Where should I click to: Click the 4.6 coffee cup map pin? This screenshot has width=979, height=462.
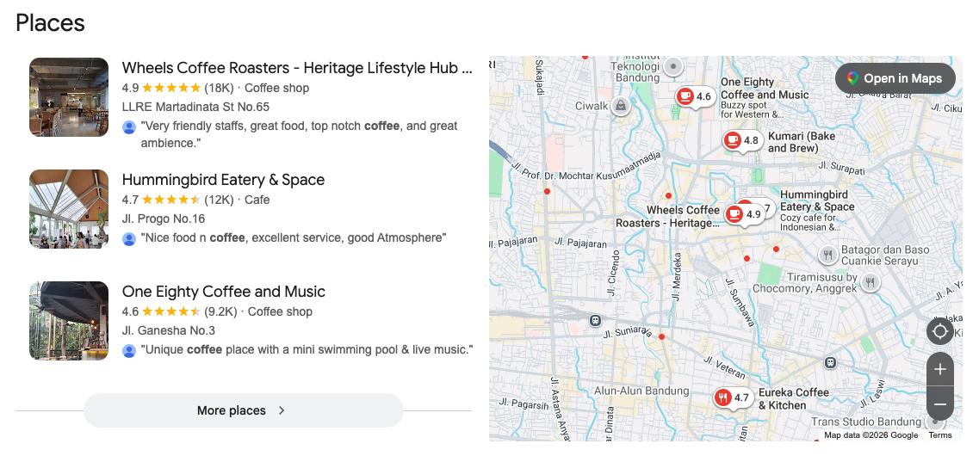[695, 96]
